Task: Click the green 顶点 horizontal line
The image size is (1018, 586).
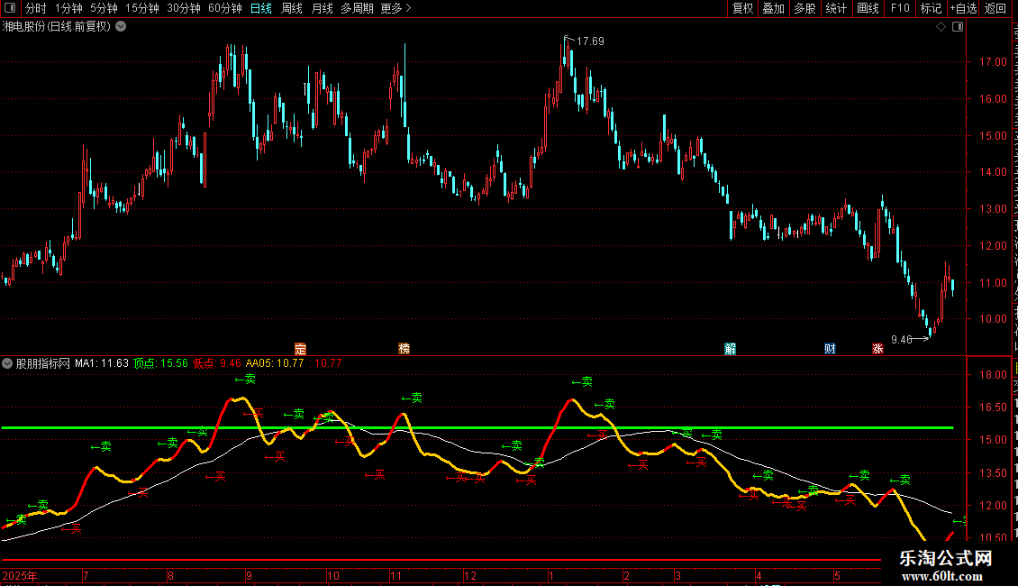Action: tap(477, 427)
